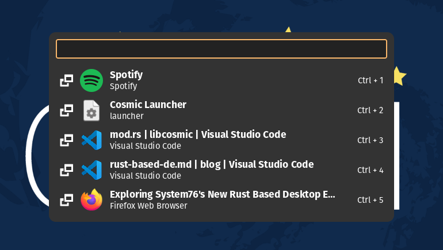
Task: Click the Ctrl + 2 shortcut label
Action: tap(370, 110)
